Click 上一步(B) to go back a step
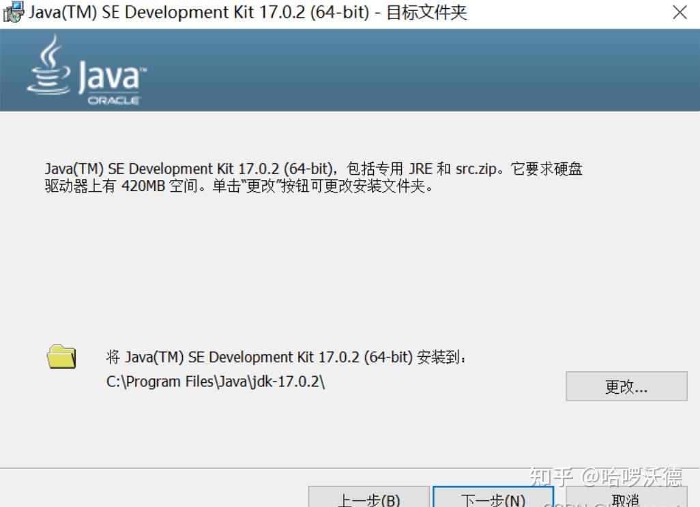Image resolution: width=700 pixels, height=507 pixels. pyautogui.click(x=369, y=499)
